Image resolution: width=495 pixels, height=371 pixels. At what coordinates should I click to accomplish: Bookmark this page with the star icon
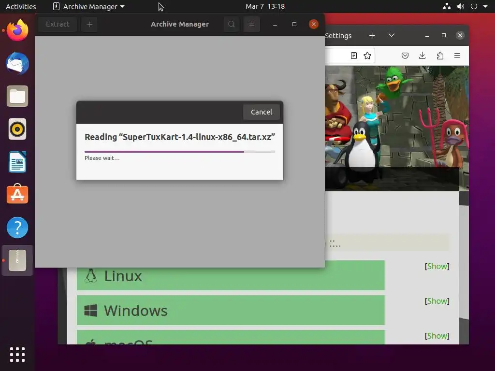coord(367,56)
